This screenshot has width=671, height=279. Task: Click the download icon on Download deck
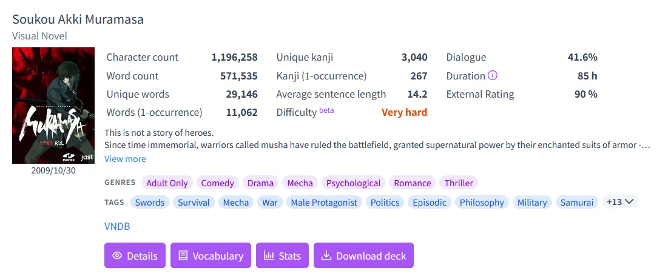pos(326,256)
